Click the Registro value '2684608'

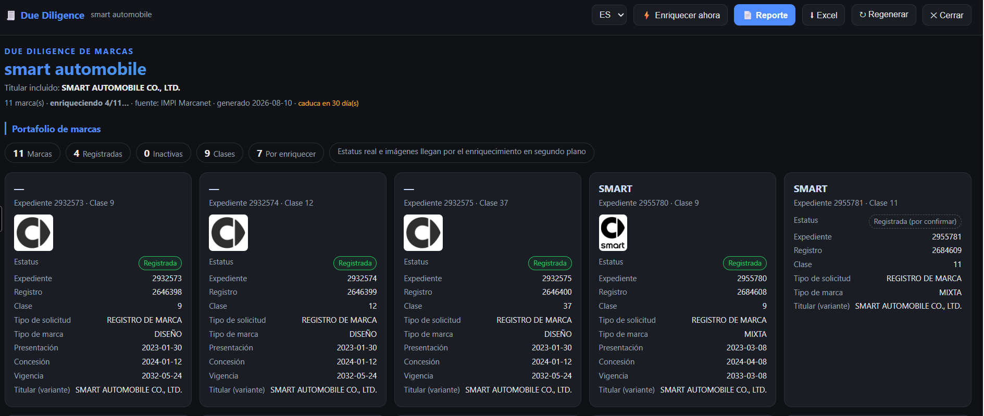[x=752, y=292]
